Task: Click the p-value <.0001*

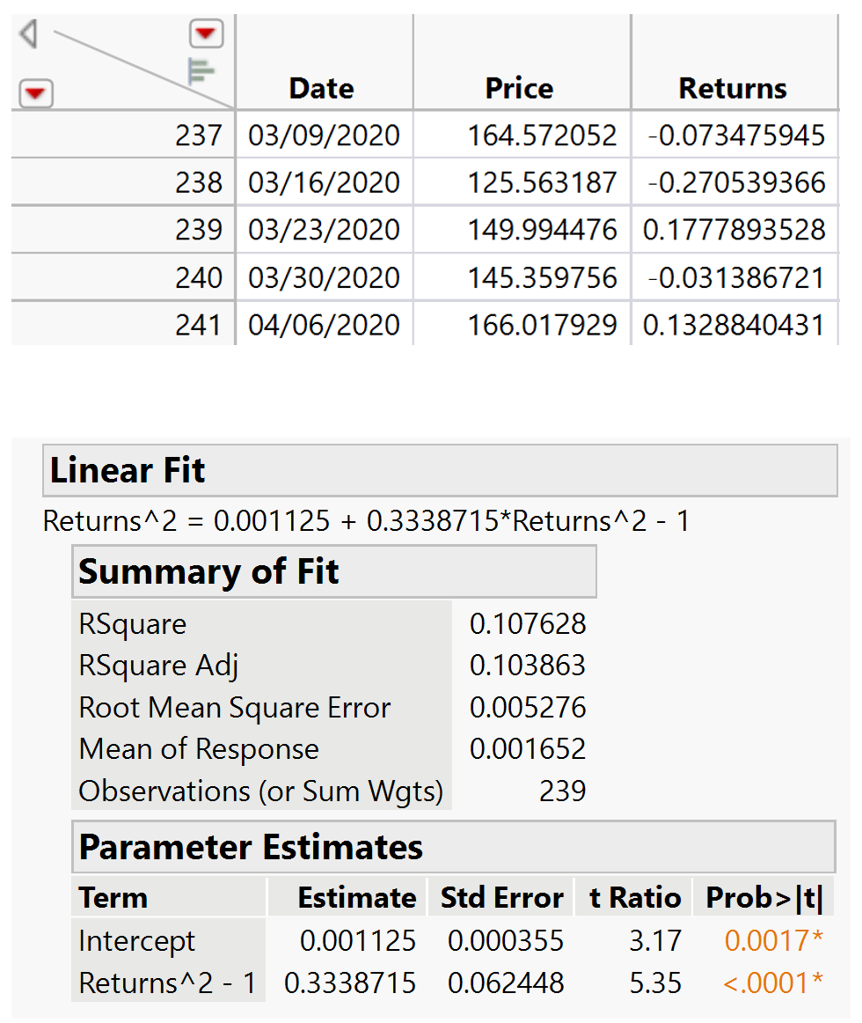Action: point(773,983)
